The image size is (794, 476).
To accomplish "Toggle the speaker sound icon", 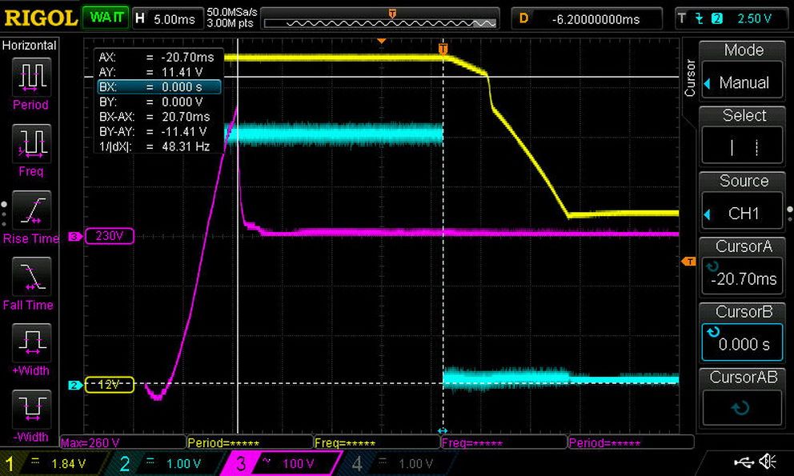I will pos(768,462).
